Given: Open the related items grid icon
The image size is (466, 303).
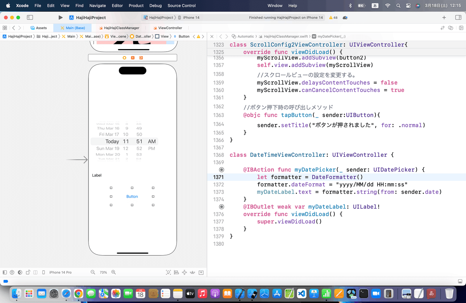Looking at the screenshot, I should tap(5, 28).
